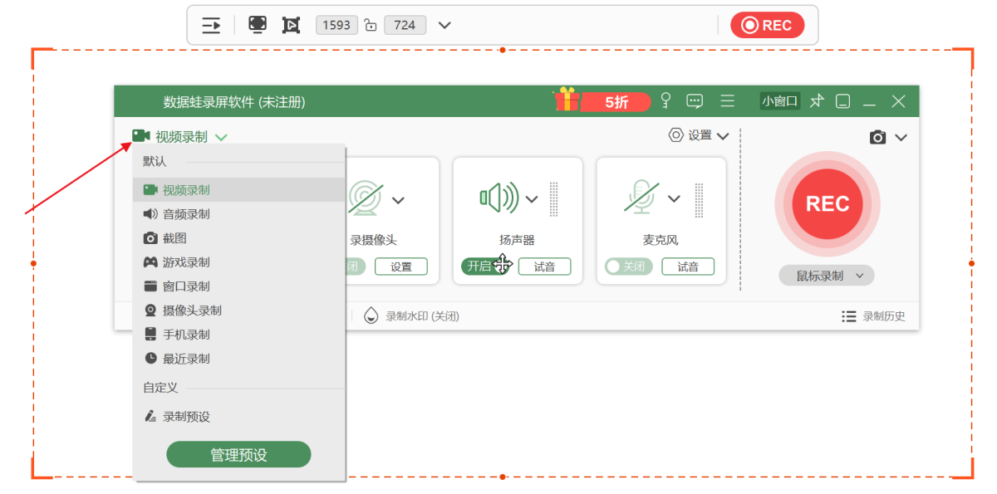Click the key registration icon
Image resolution: width=997 pixels, height=494 pixels.
pos(665,101)
